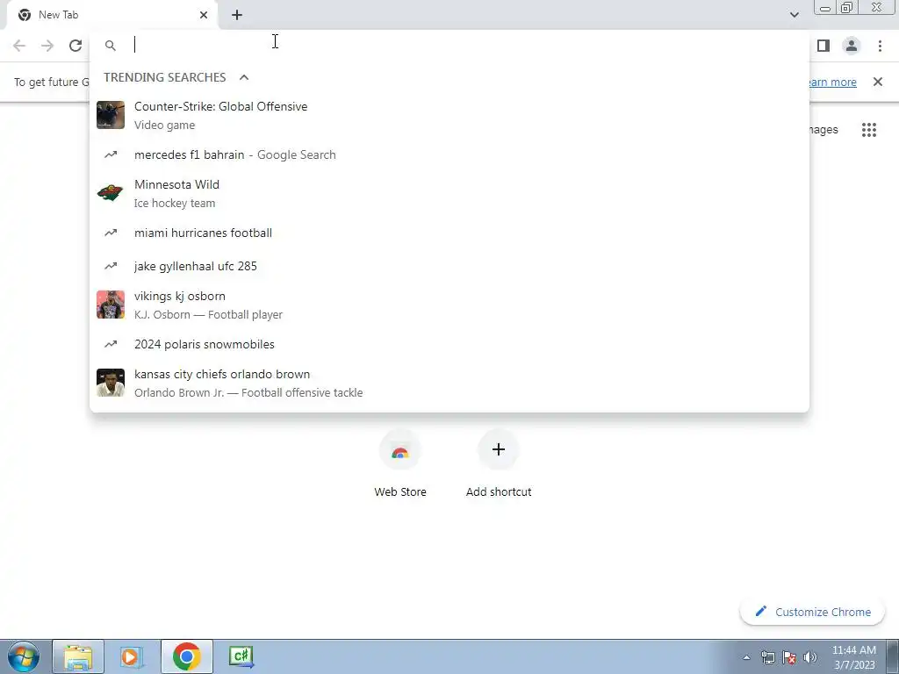The height and width of the screenshot is (674, 899).
Task: Open the Images link
Action: coord(823,130)
